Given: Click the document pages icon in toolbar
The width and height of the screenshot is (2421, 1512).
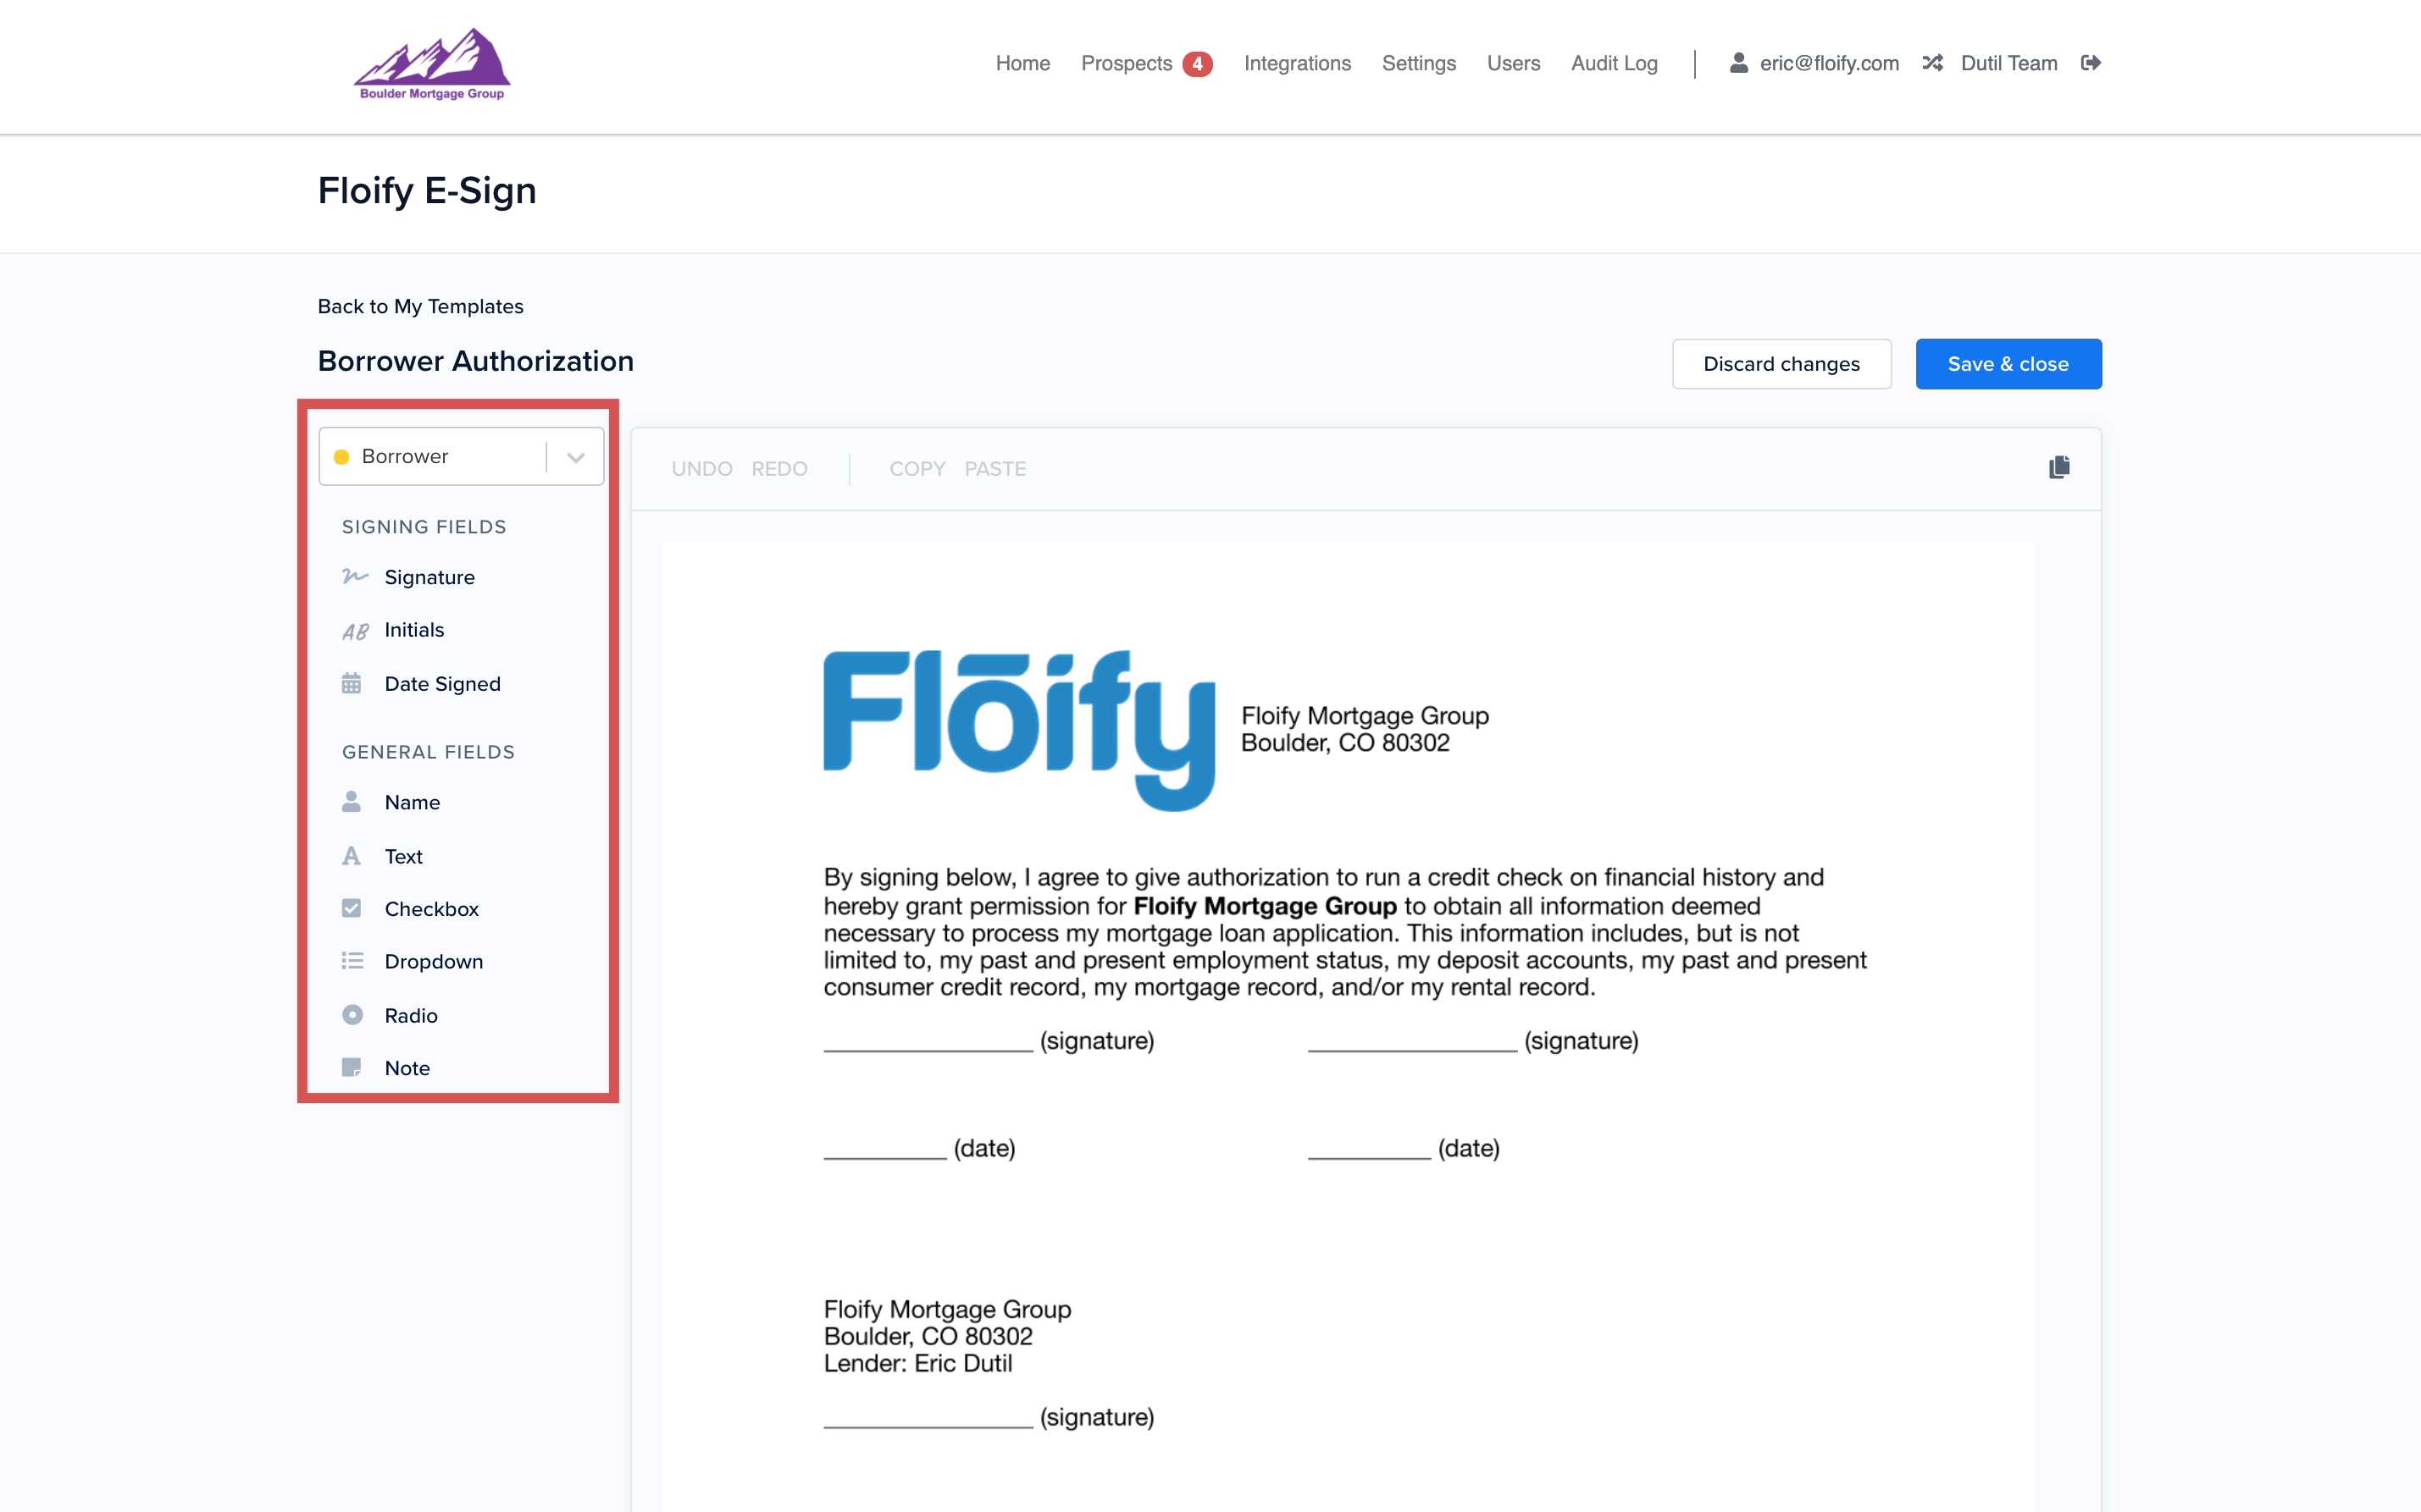Looking at the screenshot, I should coord(2058,468).
